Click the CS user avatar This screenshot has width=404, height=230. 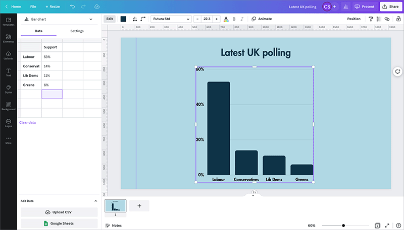(x=327, y=7)
